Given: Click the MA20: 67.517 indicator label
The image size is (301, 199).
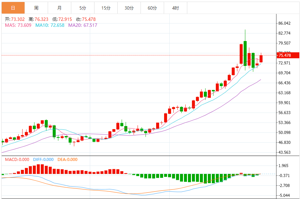Looking at the screenshot, I should pos(83,25).
